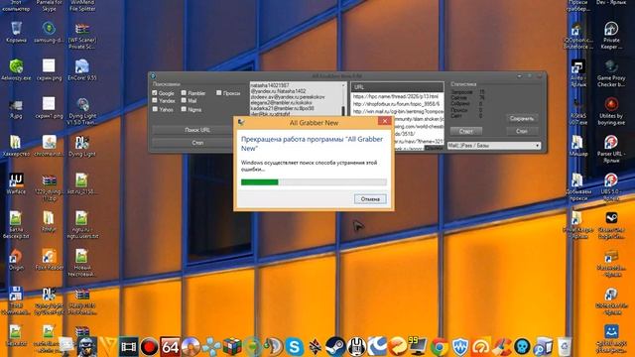Click the Старт button in statistics panel
Viewport: 635px width, 357px height.
pyautogui.click(x=466, y=131)
